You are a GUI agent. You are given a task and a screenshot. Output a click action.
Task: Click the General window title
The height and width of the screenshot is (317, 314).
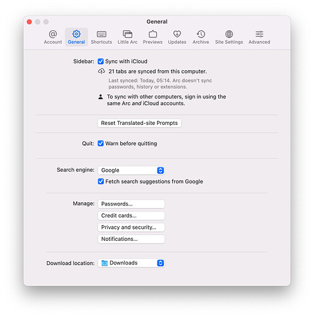tap(157, 22)
